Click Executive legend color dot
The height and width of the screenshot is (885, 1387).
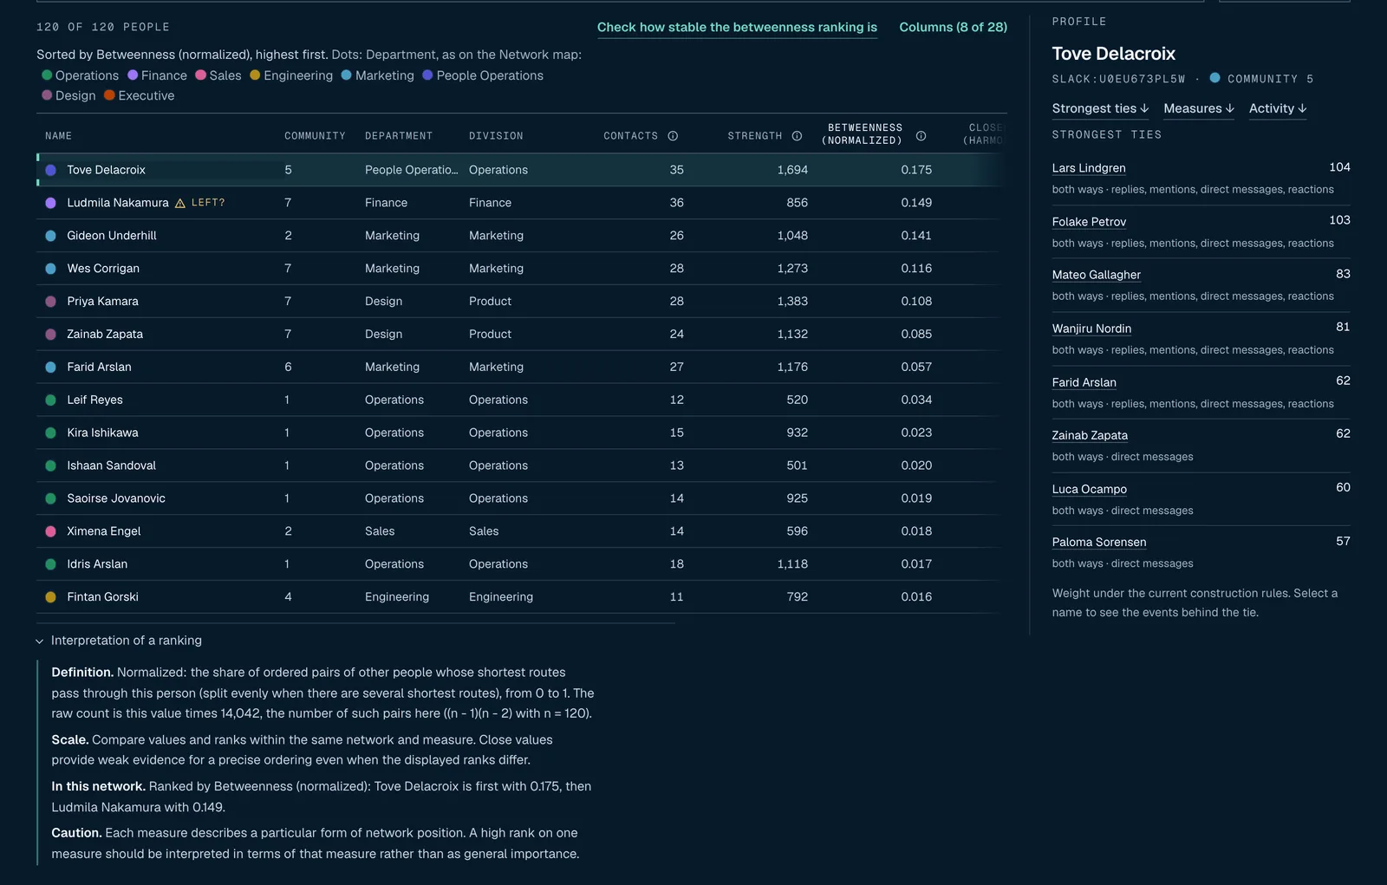coord(109,95)
